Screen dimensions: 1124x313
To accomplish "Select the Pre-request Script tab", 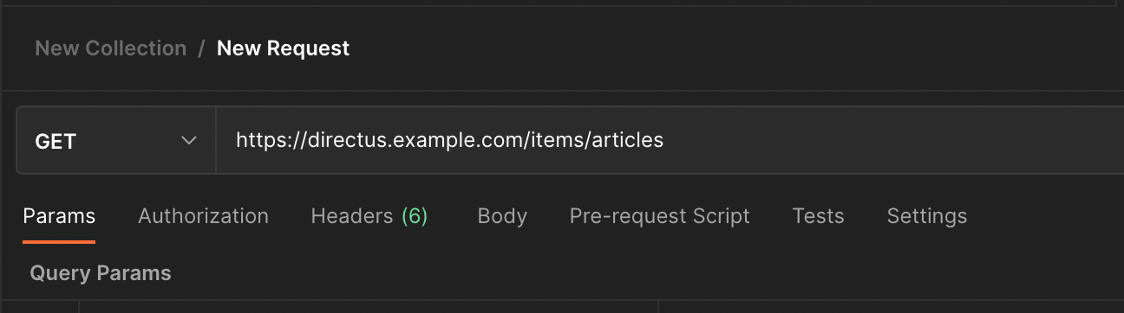I will tap(659, 216).
